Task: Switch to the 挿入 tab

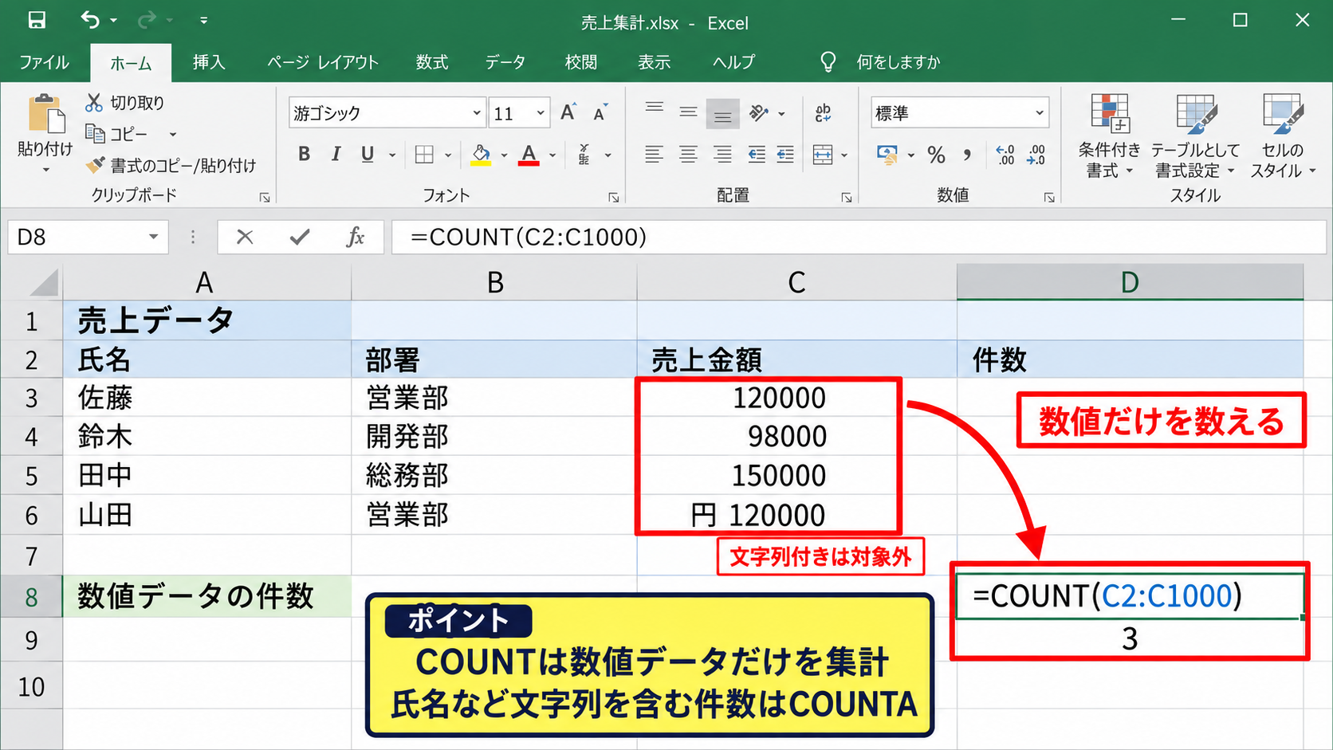Action: point(209,62)
